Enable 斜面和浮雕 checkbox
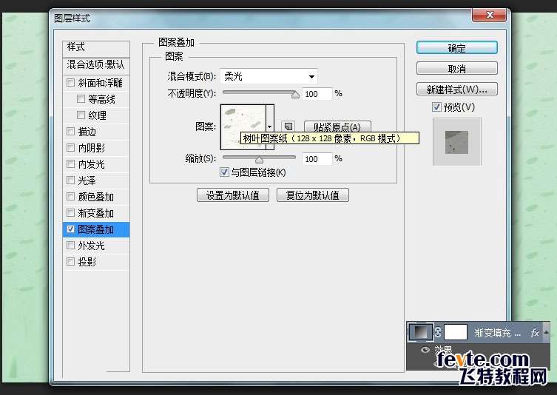Screen dimensions: 557x395 point(71,82)
